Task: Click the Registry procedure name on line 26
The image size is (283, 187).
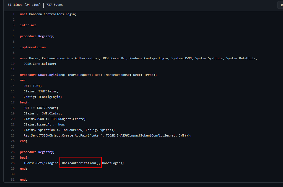Action: pos(45,152)
